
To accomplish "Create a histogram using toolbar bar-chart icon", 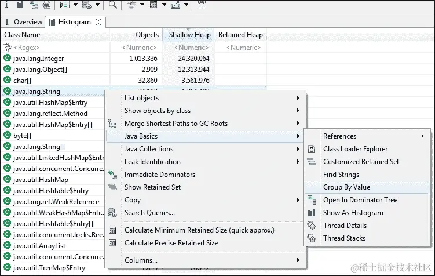I will 20,5.
